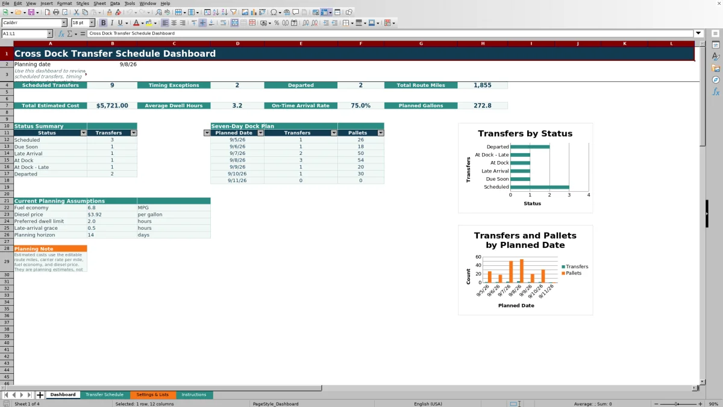Click the Insert Comment icon
Screen dimensions: 723x407
(x=296, y=12)
